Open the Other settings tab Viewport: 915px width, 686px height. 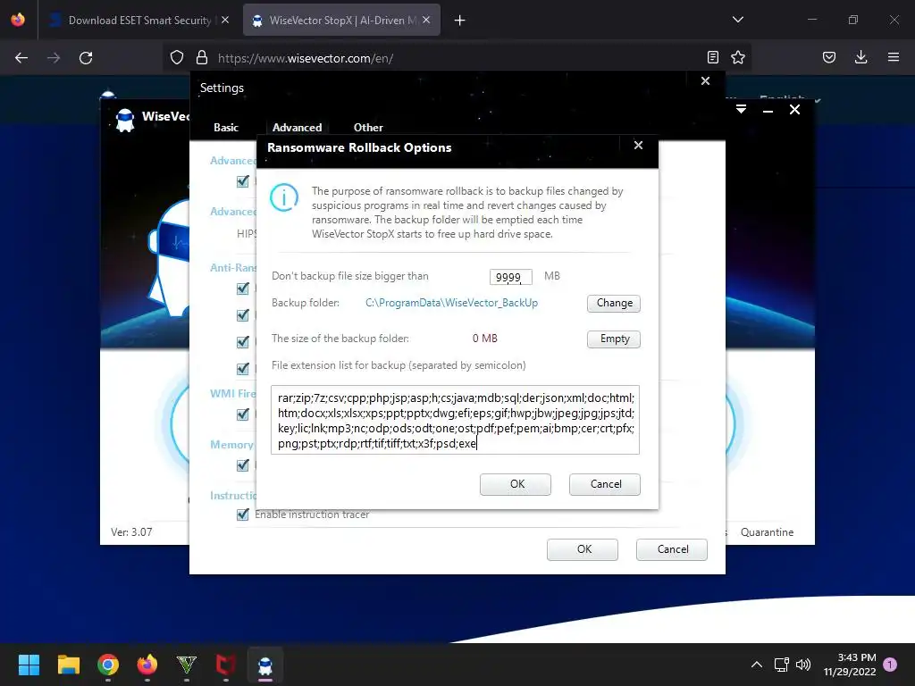click(368, 127)
